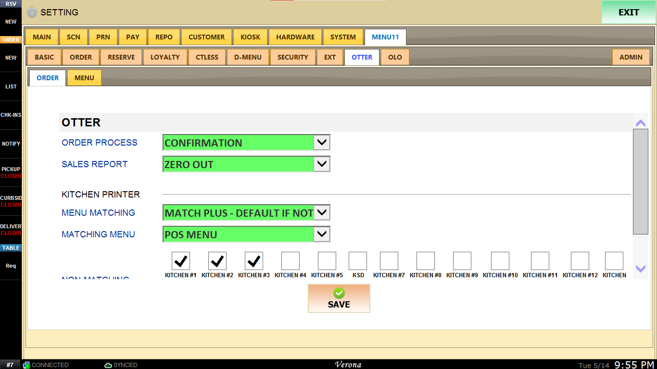Open the LIST sidebar button

coord(11,86)
